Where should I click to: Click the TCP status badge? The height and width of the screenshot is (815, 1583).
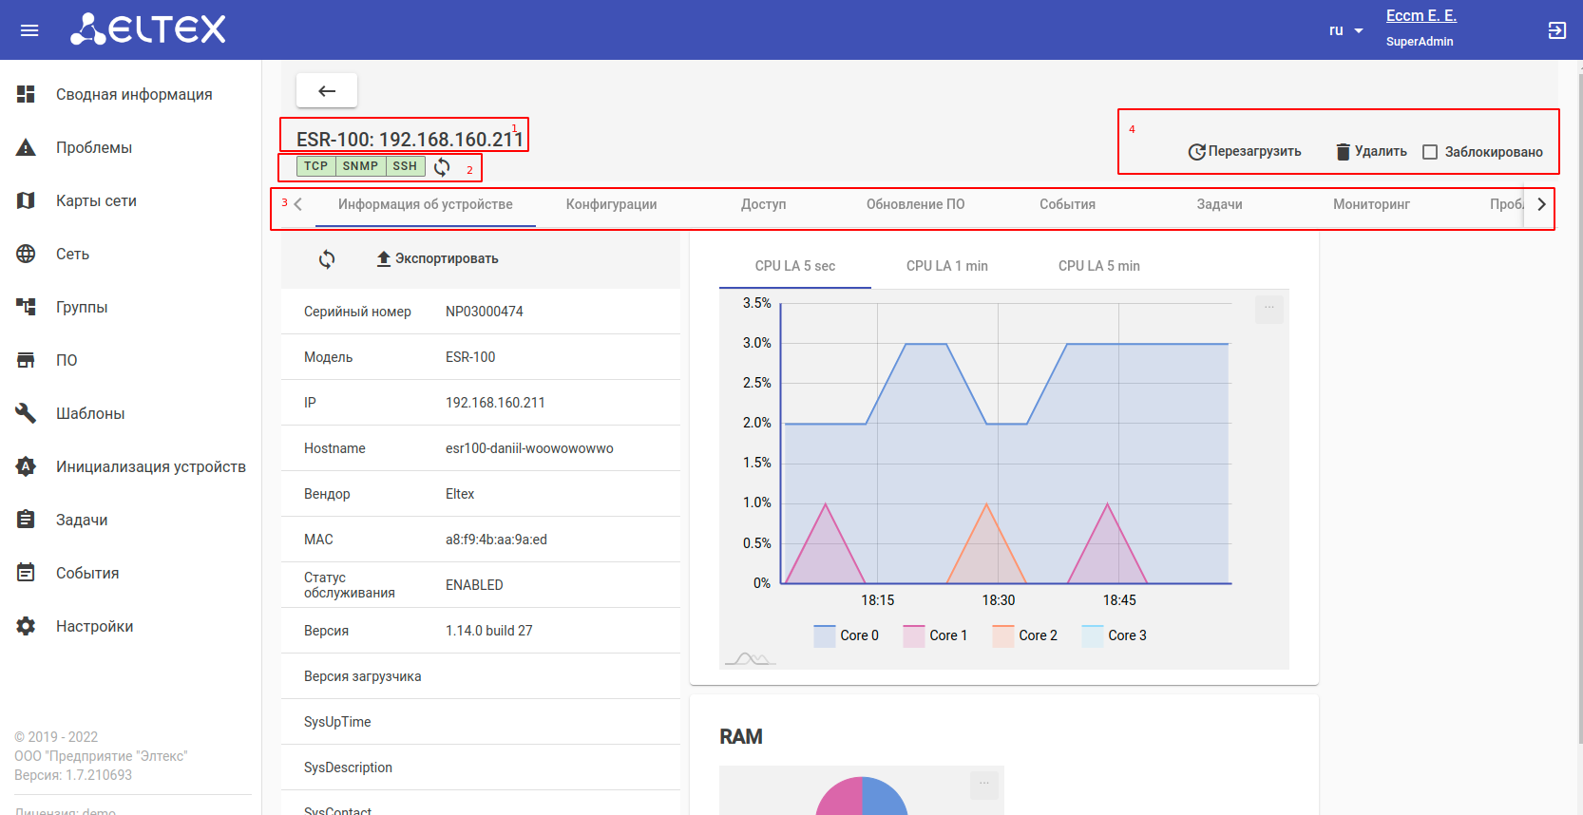(315, 166)
